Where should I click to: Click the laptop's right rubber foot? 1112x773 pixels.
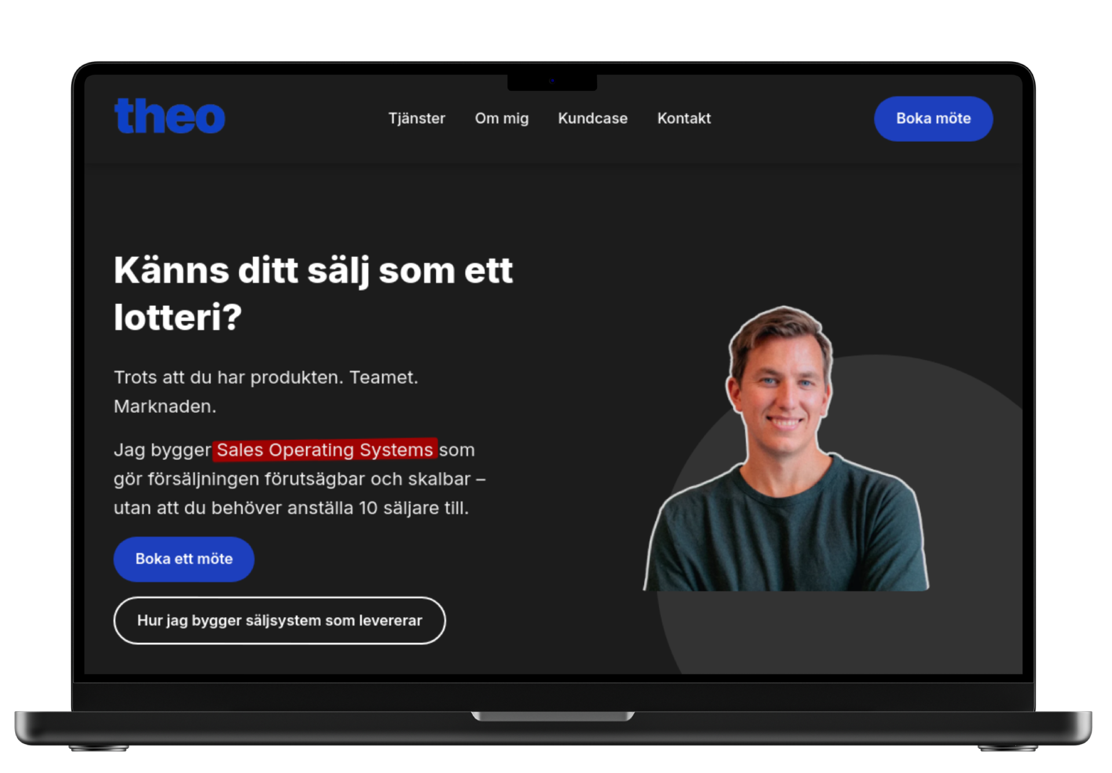click(x=1007, y=748)
